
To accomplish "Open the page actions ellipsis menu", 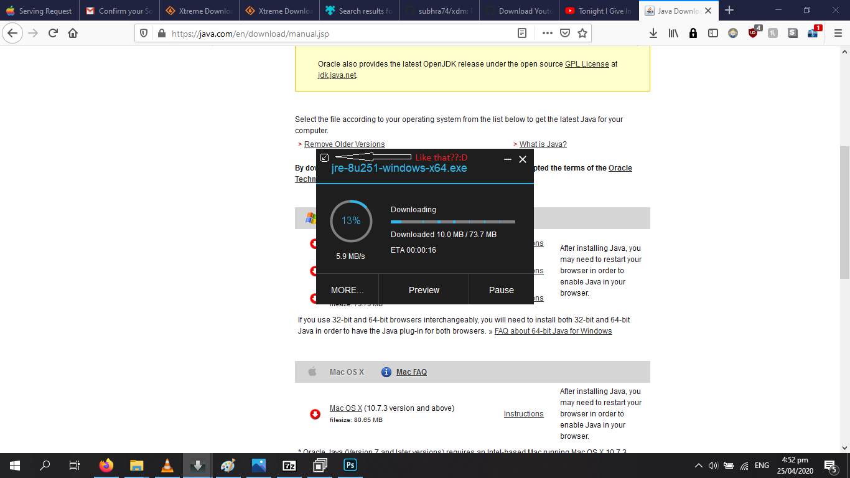I will click(547, 32).
